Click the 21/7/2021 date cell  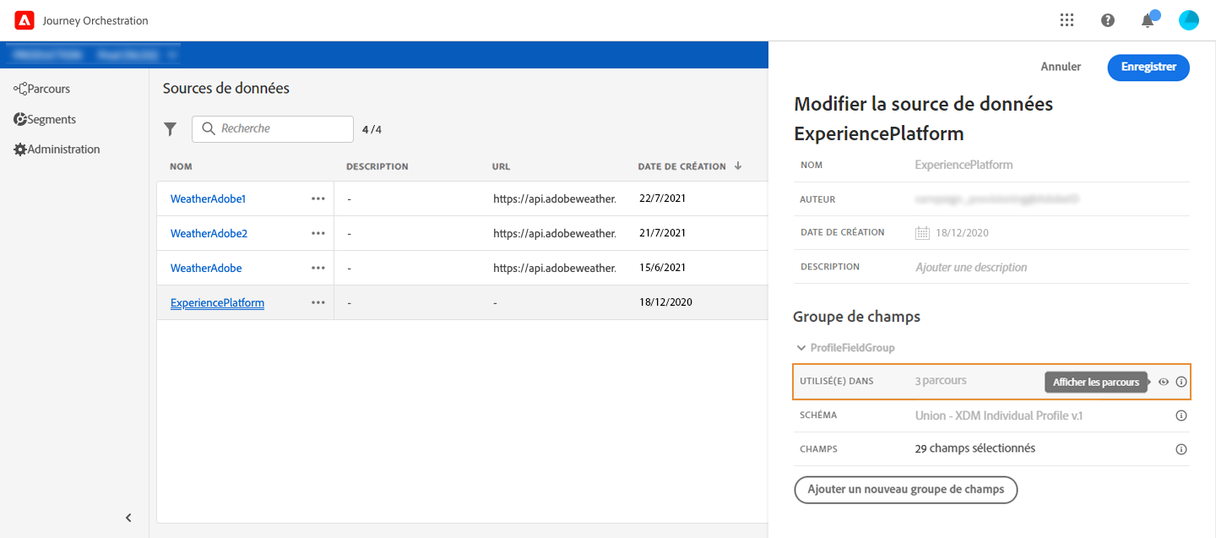tap(662, 233)
